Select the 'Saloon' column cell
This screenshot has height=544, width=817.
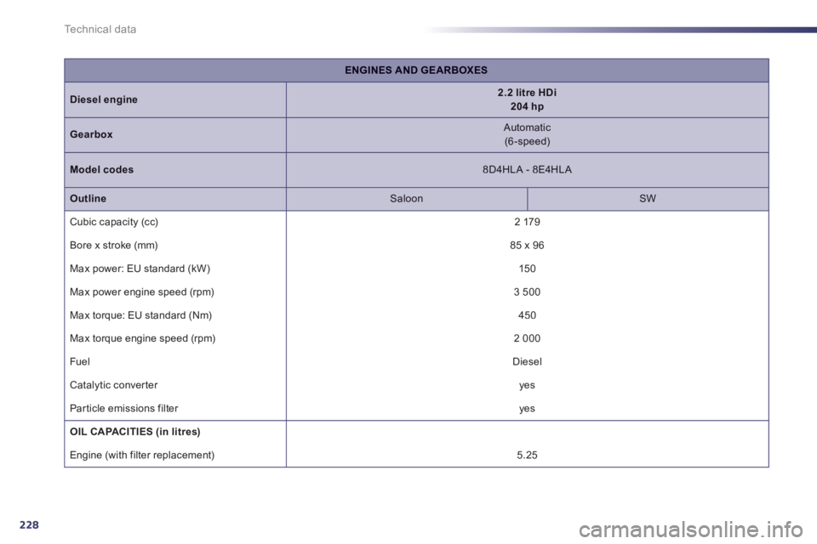[407, 198]
